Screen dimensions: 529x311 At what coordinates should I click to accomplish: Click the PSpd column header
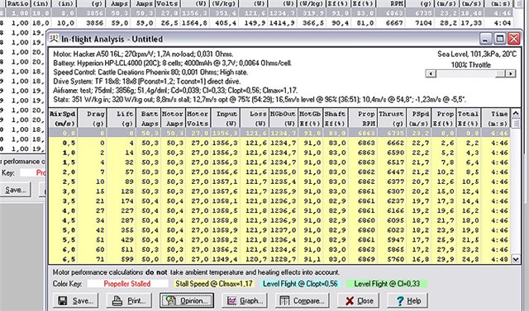click(x=419, y=119)
